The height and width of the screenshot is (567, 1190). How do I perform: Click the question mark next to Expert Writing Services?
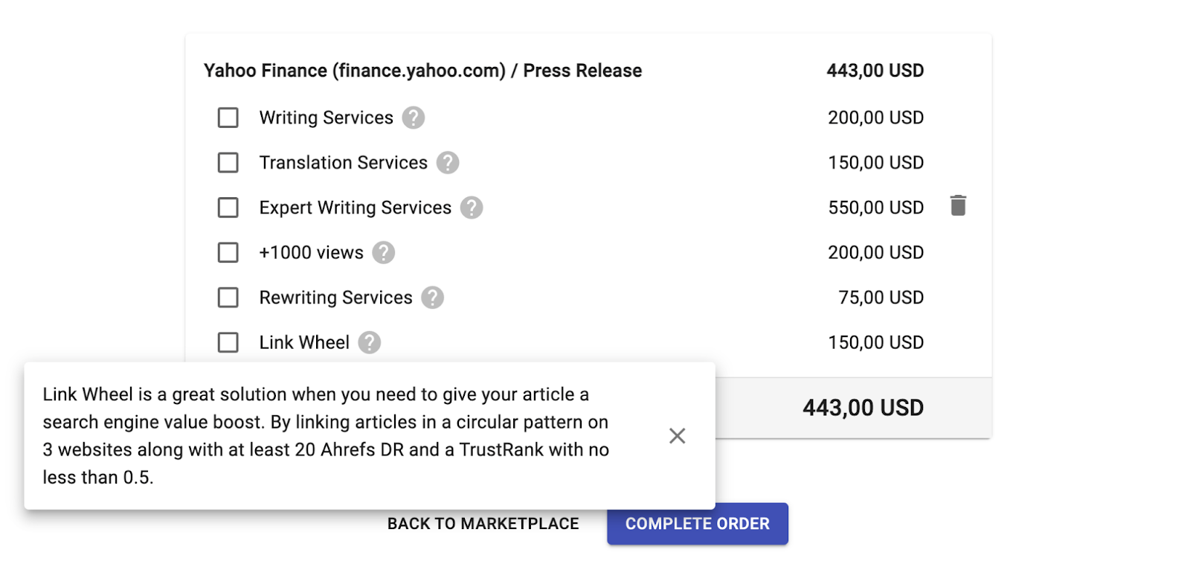tap(472, 208)
